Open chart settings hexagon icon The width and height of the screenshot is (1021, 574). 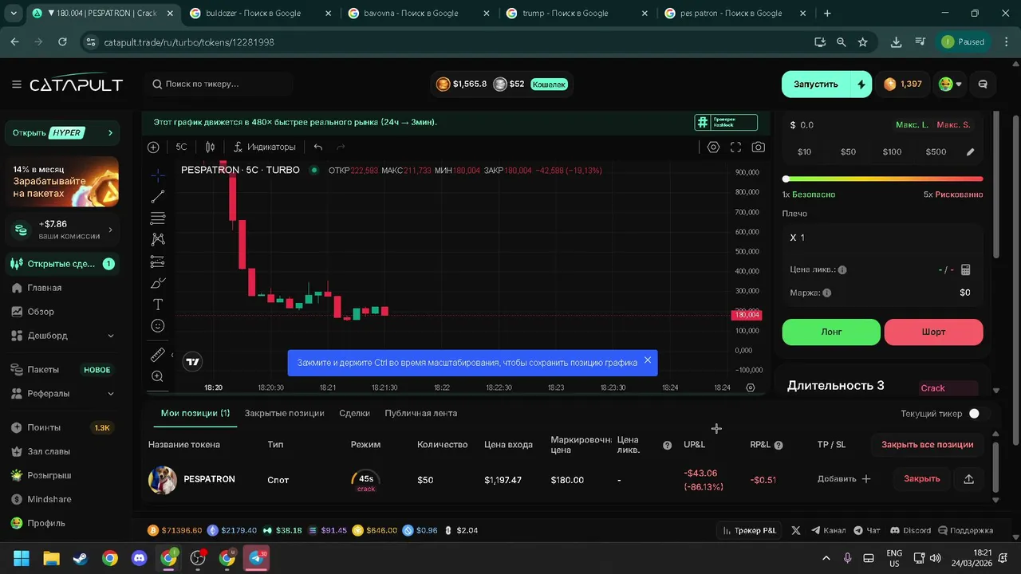pos(713,147)
